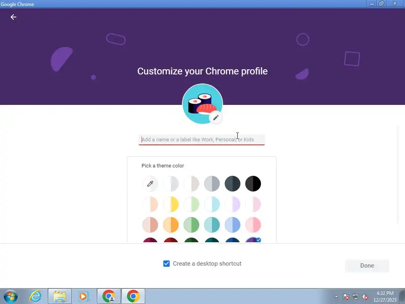Restore down the Chrome window
The height and width of the screenshot is (304, 405).
[382, 3]
